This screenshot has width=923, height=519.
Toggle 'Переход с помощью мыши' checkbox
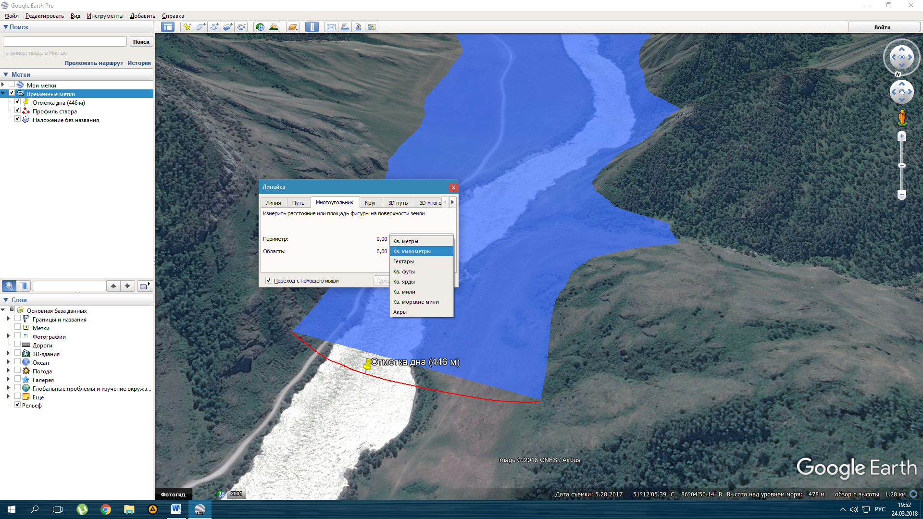[269, 281]
